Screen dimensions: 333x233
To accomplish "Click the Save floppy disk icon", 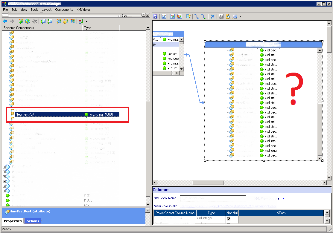I will [x=155, y=16].
